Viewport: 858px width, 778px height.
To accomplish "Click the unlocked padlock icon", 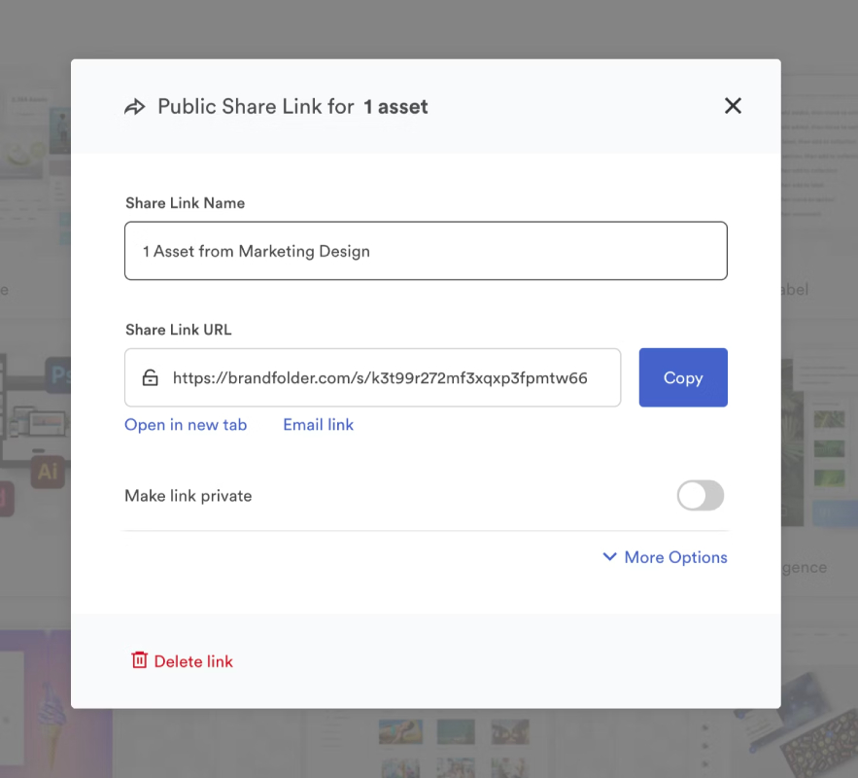I will pos(150,377).
